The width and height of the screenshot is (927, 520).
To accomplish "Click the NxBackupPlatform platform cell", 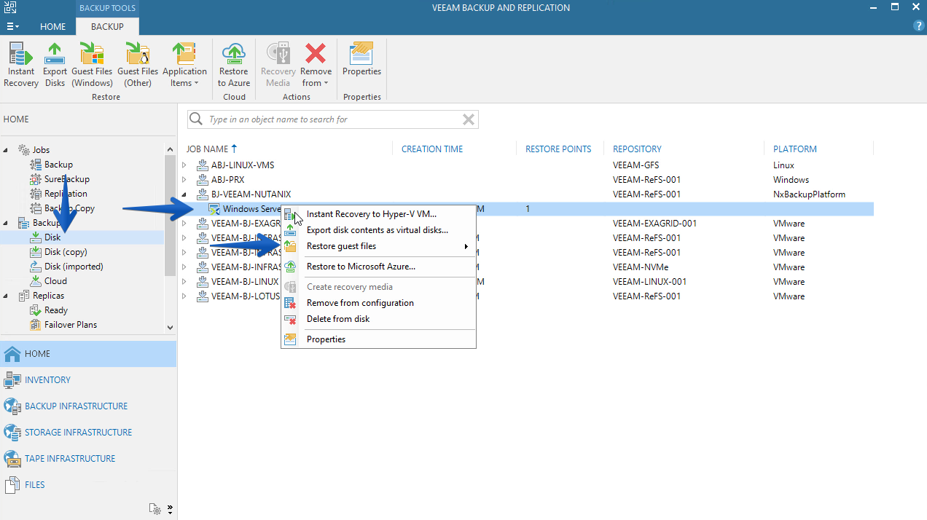I will point(809,194).
